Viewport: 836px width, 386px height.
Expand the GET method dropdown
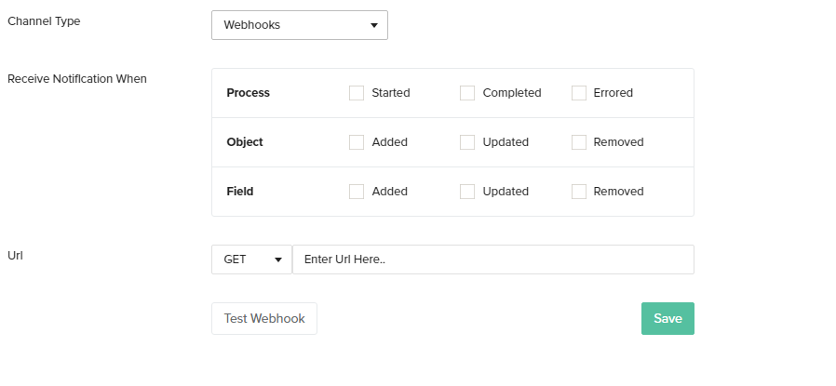click(251, 260)
